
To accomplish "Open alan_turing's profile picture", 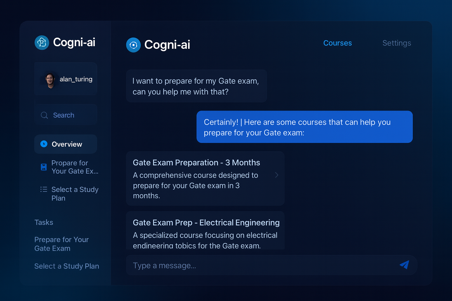I will pyautogui.click(x=50, y=79).
